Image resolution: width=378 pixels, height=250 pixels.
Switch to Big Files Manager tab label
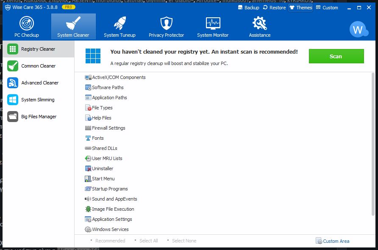pyautogui.click(x=39, y=117)
